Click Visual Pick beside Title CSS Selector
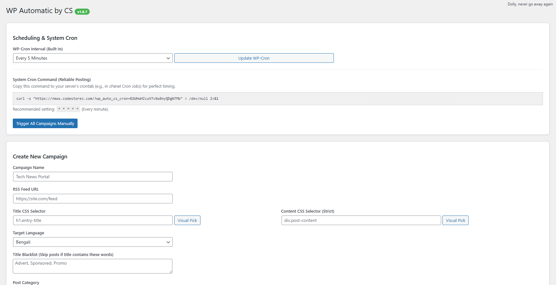 tap(187, 220)
